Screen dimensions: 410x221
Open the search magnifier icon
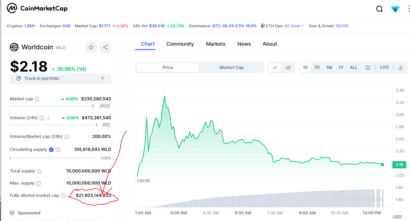[379, 9]
